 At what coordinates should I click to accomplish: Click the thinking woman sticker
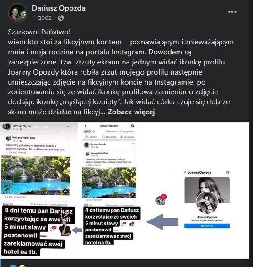pyautogui.click(x=65, y=226)
